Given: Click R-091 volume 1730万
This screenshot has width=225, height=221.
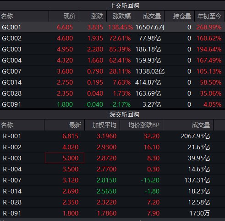Looking at the screenshot, I should pyautogui.click(x=200, y=213).
